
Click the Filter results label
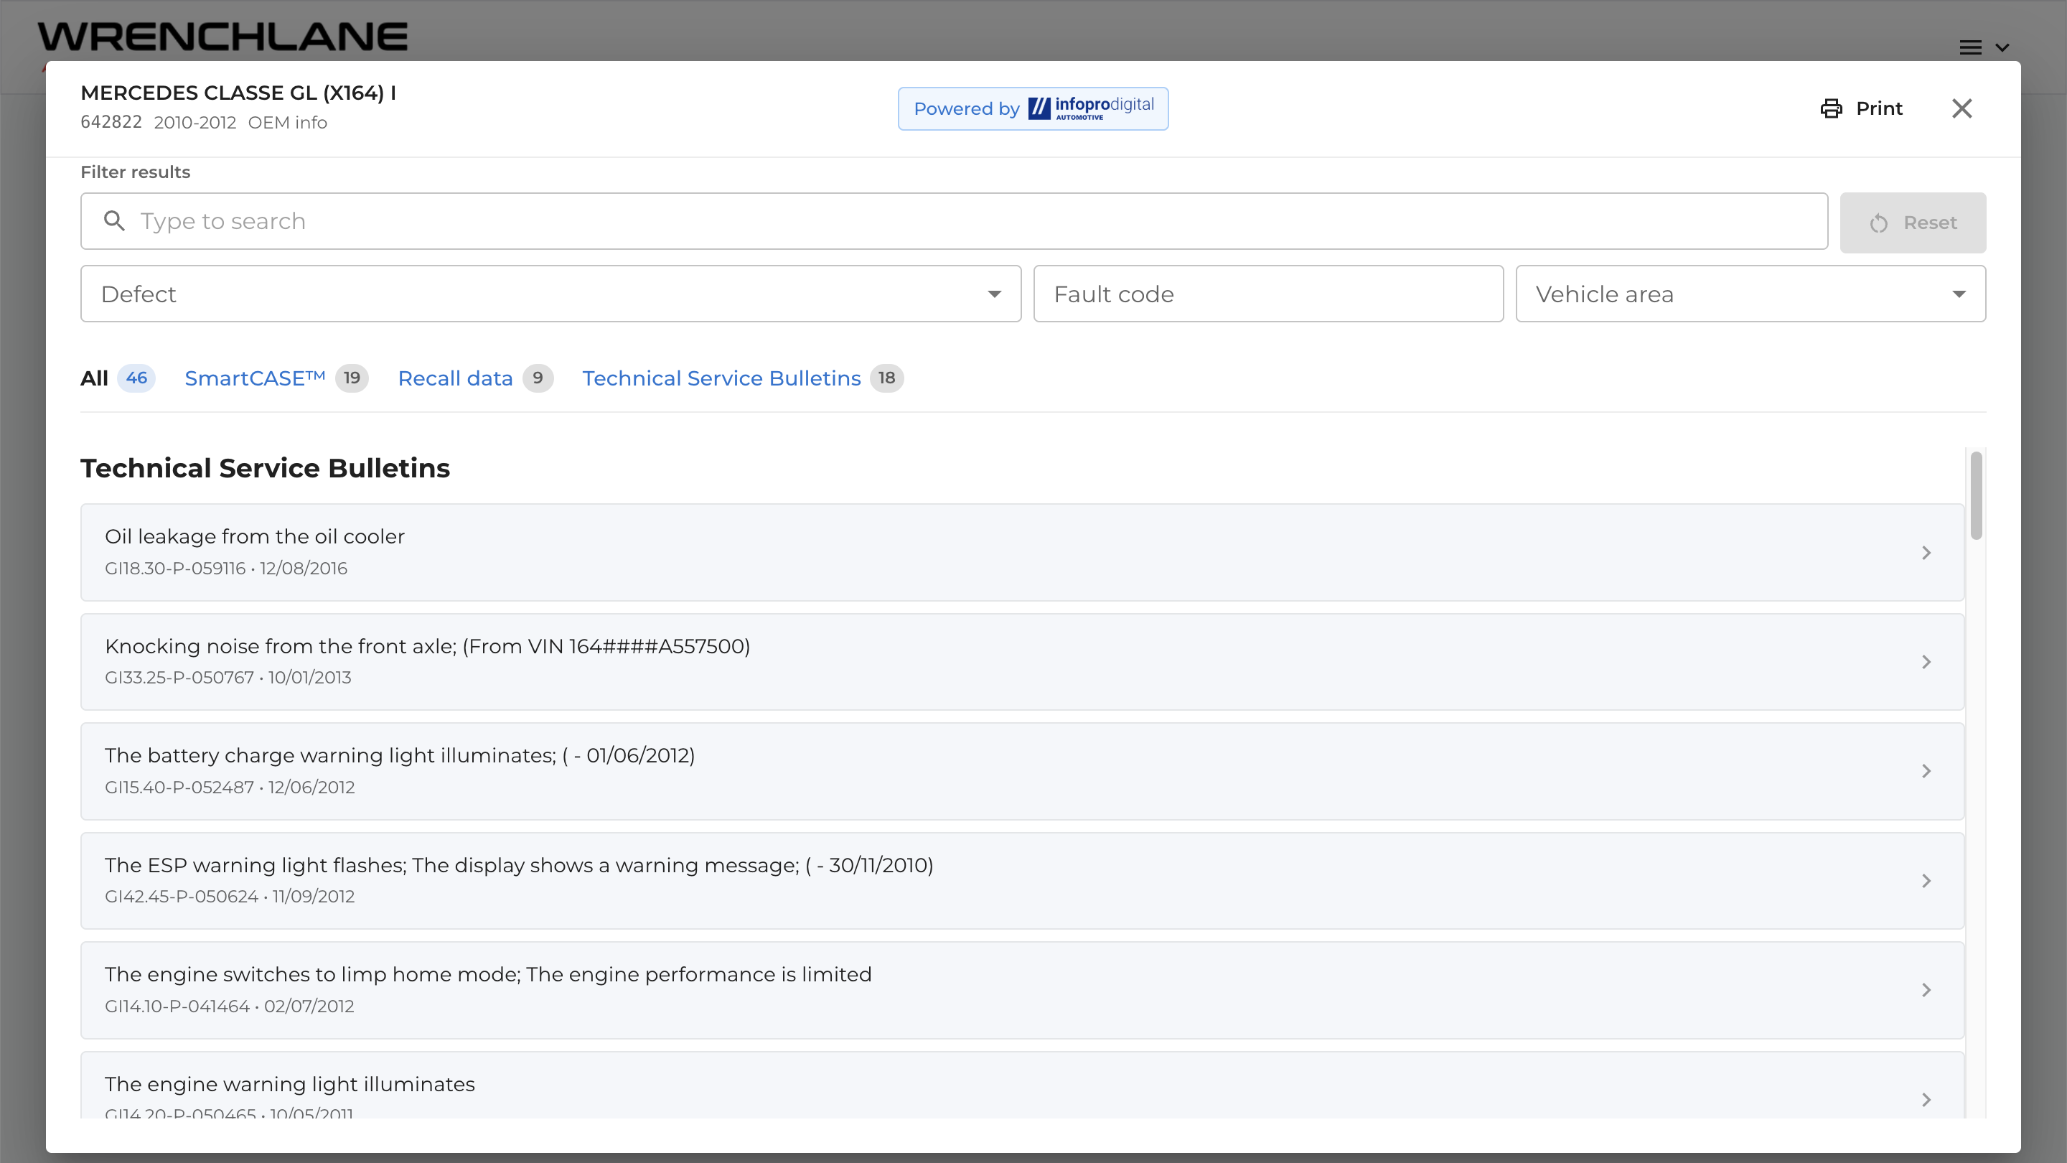pos(136,172)
